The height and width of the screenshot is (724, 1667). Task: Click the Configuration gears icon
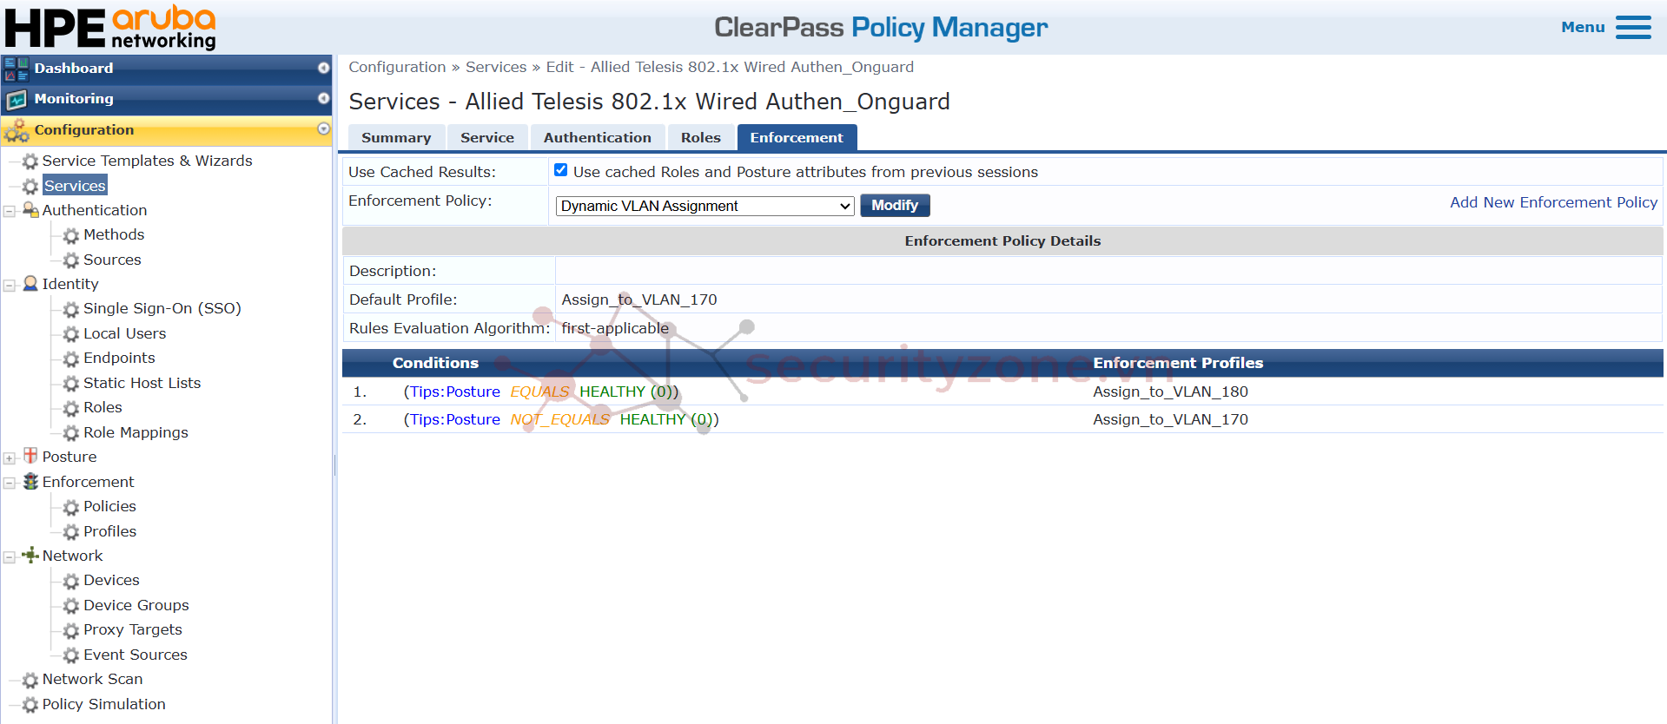(x=17, y=130)
